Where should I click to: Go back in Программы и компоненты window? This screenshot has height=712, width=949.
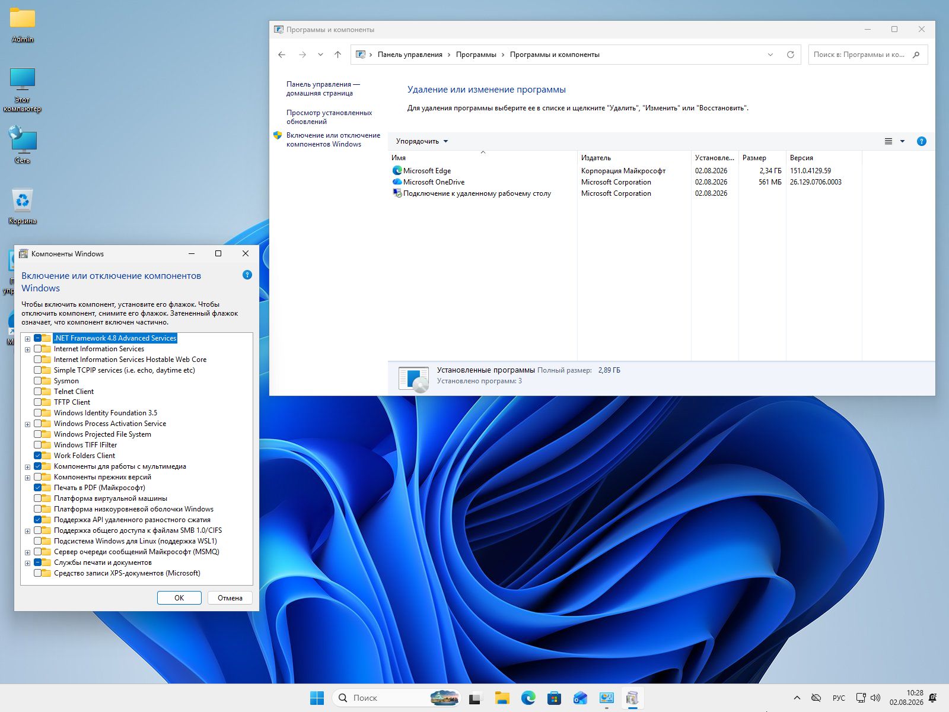[x=282, y=55]
